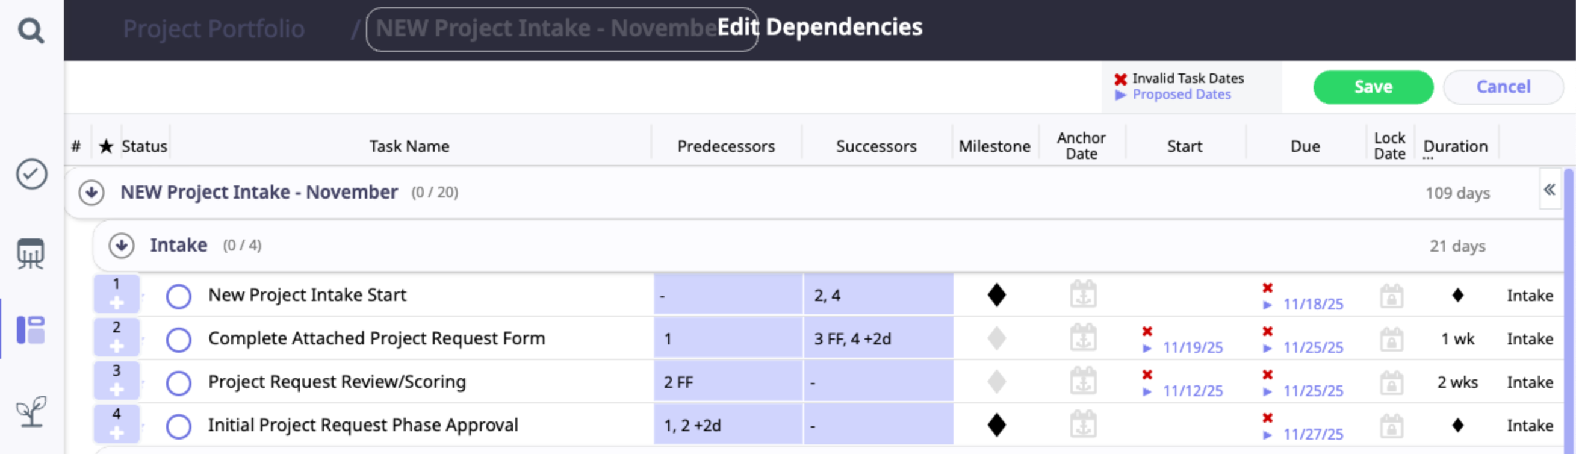Image resolution: width=1576 pixels, height=454 pixels.
Task: Save the dependency changes
Action: pos(1373,87)
